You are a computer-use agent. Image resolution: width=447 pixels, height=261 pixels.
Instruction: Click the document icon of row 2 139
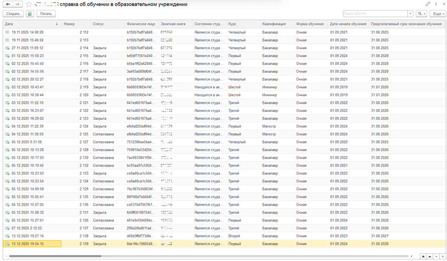point(8,244)
